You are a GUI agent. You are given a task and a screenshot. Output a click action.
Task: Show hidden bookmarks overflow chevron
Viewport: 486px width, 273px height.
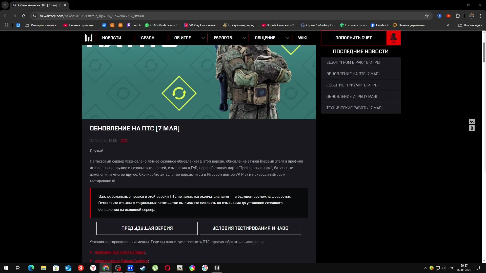point(448,25)
